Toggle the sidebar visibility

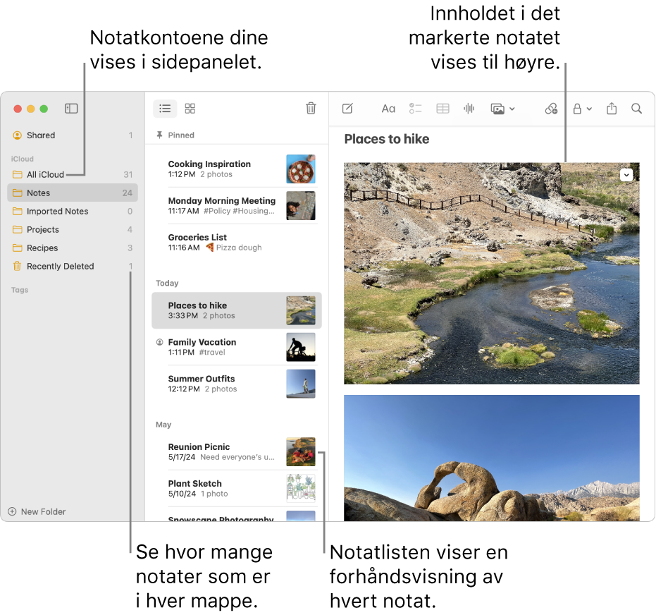pyautogui.click(x=71, y=109)
